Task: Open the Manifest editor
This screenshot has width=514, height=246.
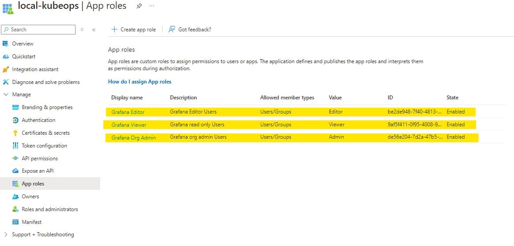Action: coord(31,222)
